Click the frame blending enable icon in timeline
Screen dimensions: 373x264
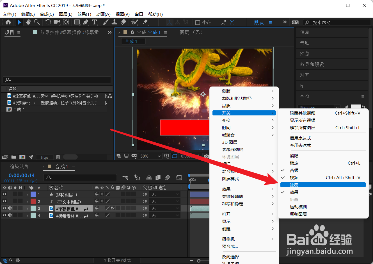coord(158,177)
